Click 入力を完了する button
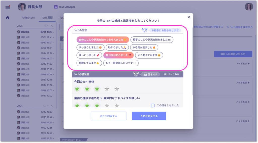 [149, 116]
